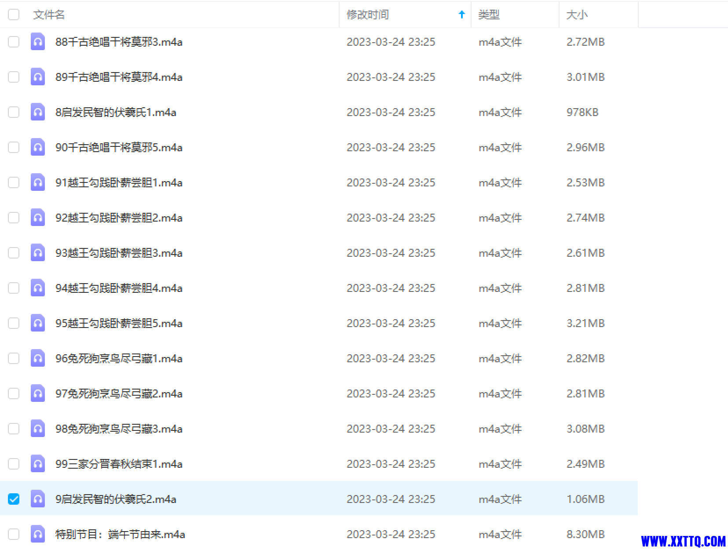Screen dimensions: 728x550
Task: Open file 97兔死狗烹鸟尽弓藏2.m4a
Action: click(x=119, y=393)
